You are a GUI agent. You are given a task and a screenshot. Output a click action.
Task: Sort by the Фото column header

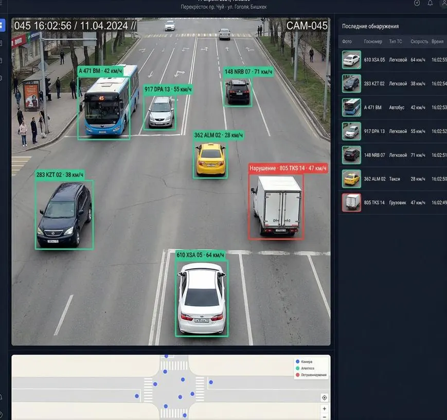[x=347, y=42]
